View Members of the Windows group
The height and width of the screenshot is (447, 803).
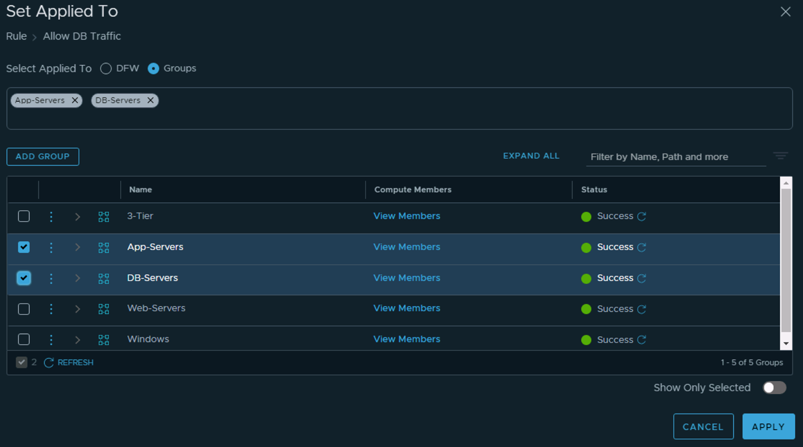[x=407, y=339]
